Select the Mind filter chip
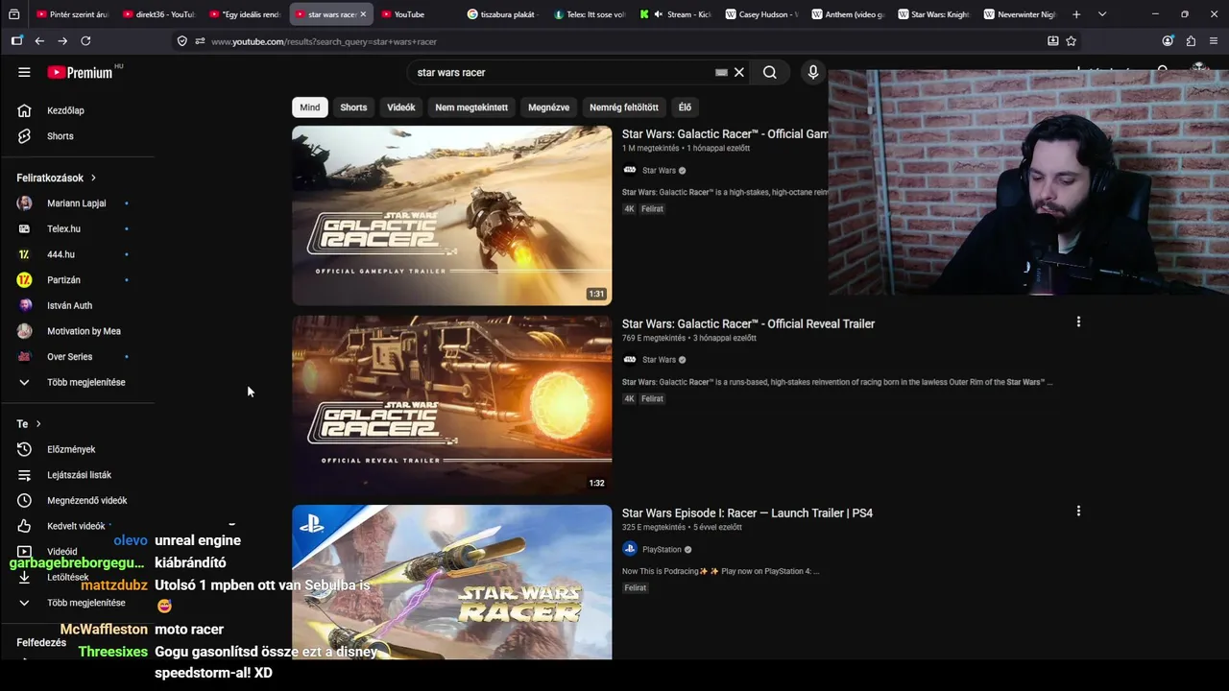Screen dimensions: 1229x691 point(309,107)
